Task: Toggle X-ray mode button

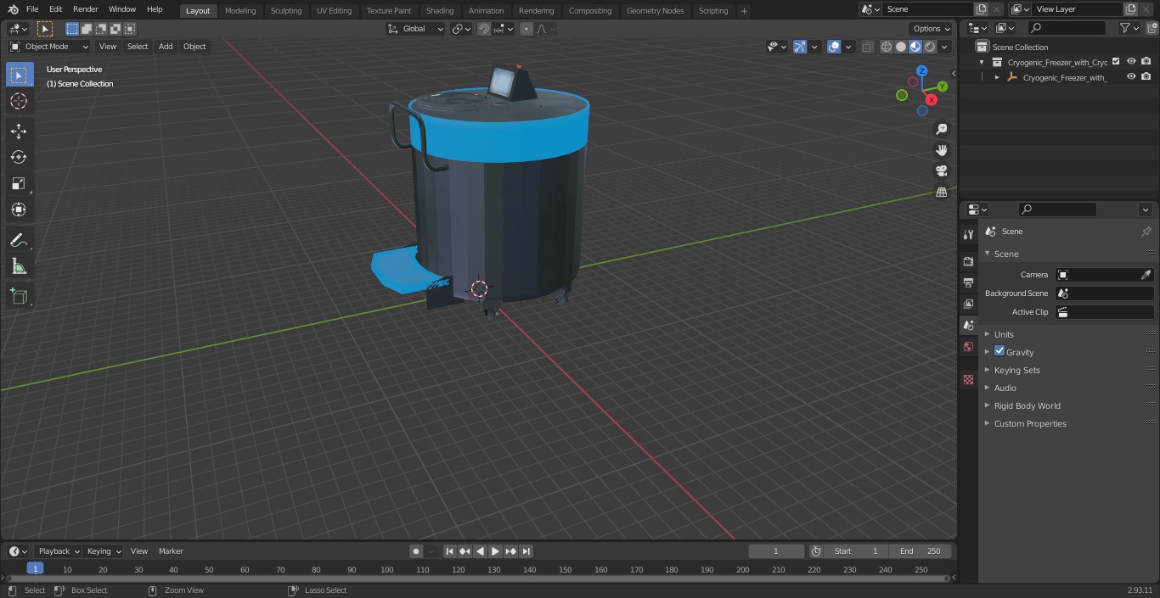Action: click(x=867, y=47)
